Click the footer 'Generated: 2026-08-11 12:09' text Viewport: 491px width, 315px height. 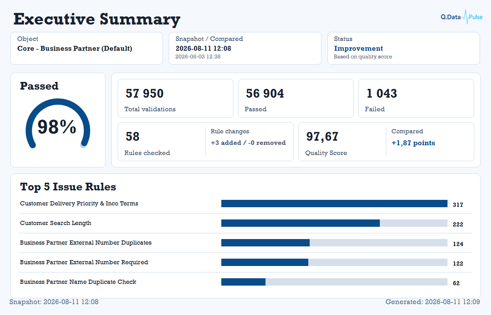(432, 302)
